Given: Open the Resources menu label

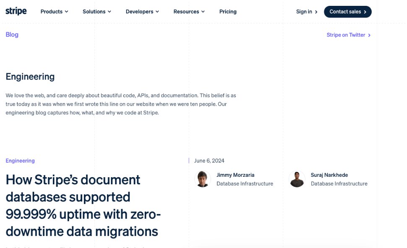Looking at the screenshot, I should tap(186, 12).
